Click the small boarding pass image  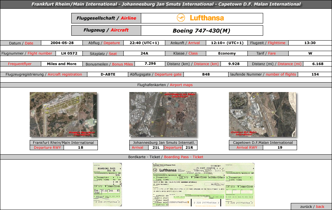(107, 184)
